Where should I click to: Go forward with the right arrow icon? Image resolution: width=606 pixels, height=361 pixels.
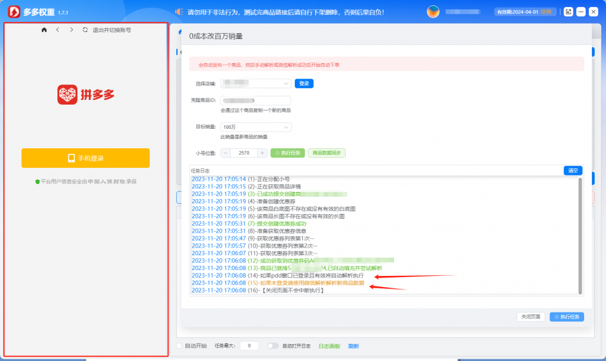[72, 30]
